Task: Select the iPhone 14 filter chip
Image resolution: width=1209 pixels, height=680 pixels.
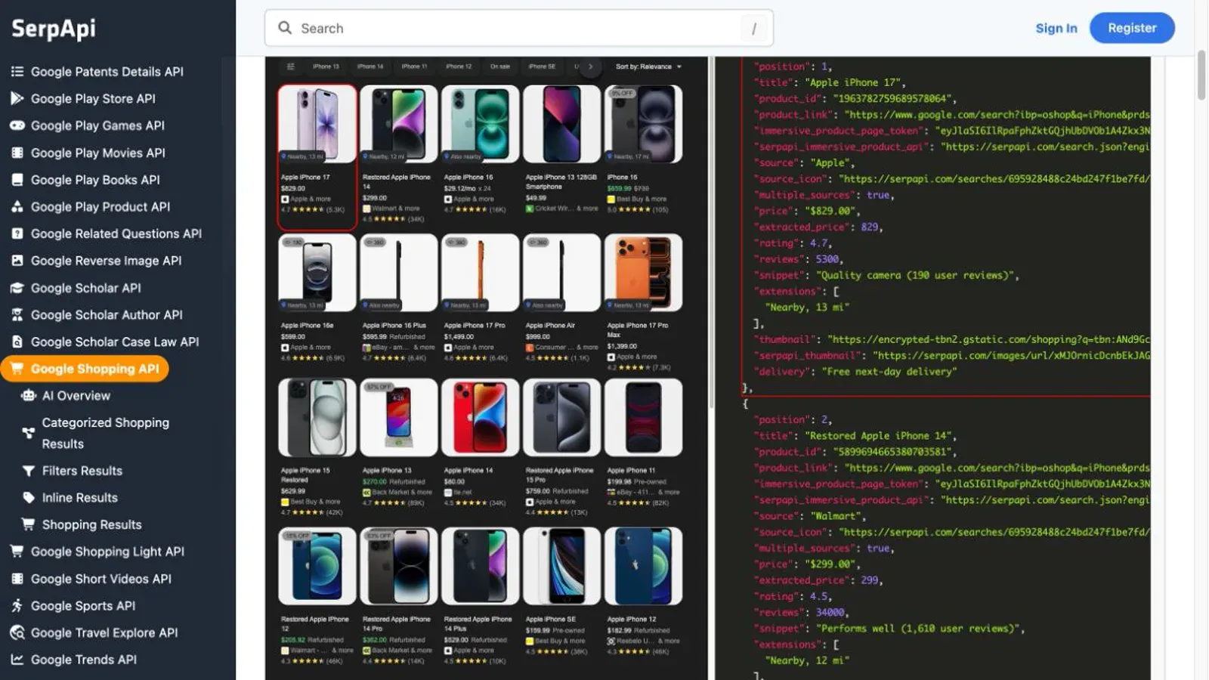Action: 370,66
